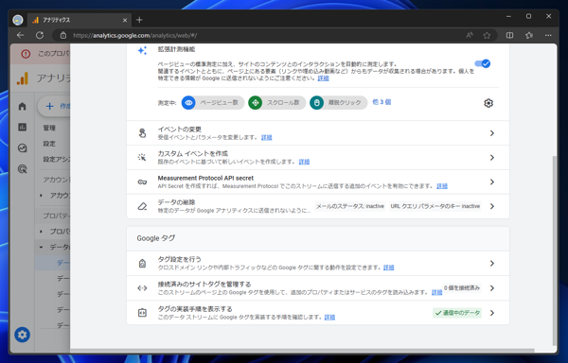Open the split screen icon

509,35
